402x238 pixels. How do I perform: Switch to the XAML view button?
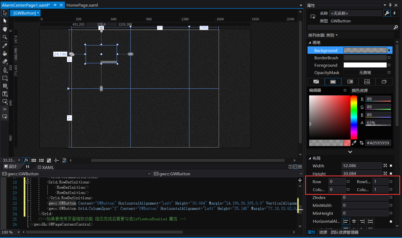pos(46,167)
